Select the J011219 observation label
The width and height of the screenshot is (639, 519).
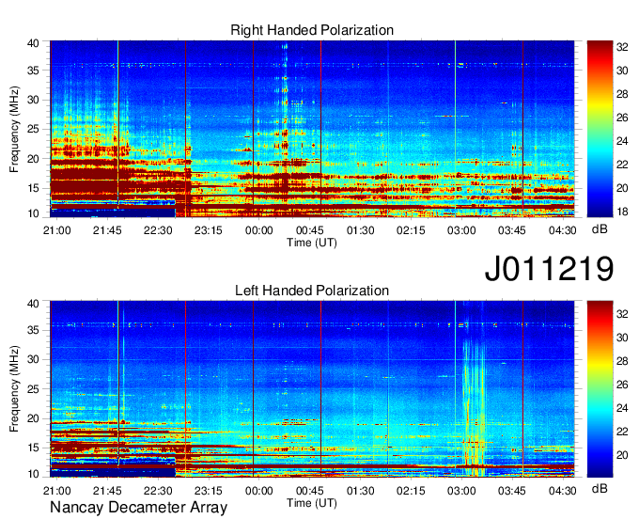[549, 269]
